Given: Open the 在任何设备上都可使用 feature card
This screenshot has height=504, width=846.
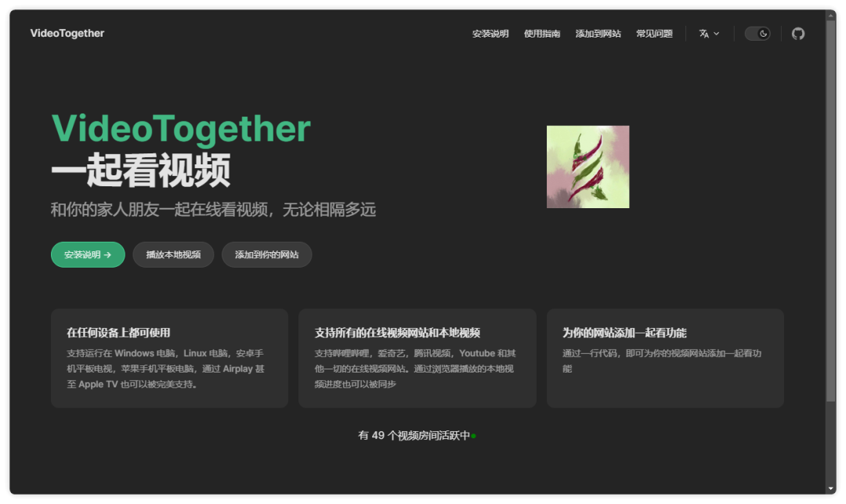Looking at the screenshot, I should pyautogui.click(x=169, y=358).
